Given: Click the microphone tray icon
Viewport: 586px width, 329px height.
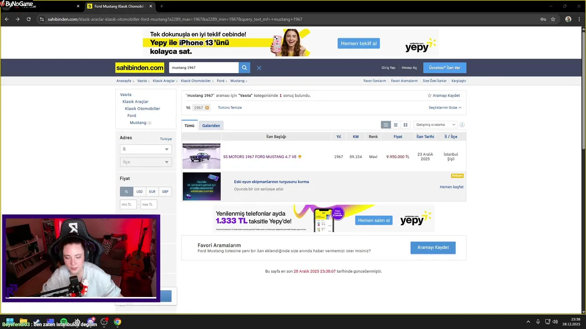Looking at the screenshot, I should click(538, 322).
